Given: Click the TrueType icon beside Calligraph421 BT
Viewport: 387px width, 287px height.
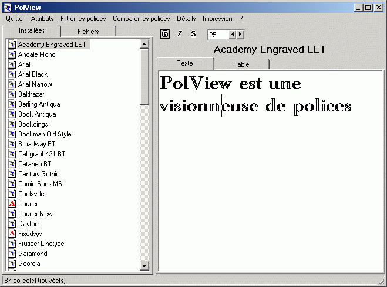Looking at the screenshot, I should (12, 154).
